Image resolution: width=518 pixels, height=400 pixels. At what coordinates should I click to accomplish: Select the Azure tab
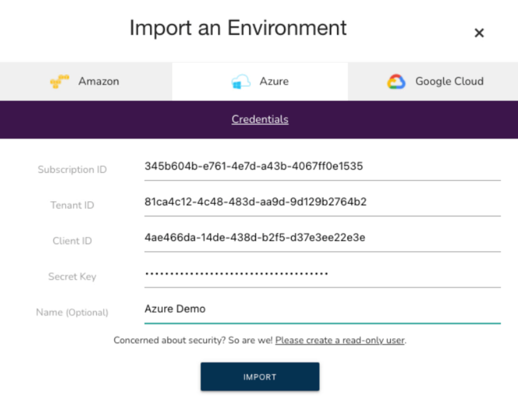[x=260, y=81]
